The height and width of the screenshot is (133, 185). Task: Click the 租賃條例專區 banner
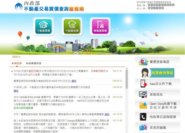tap(158, 73)
